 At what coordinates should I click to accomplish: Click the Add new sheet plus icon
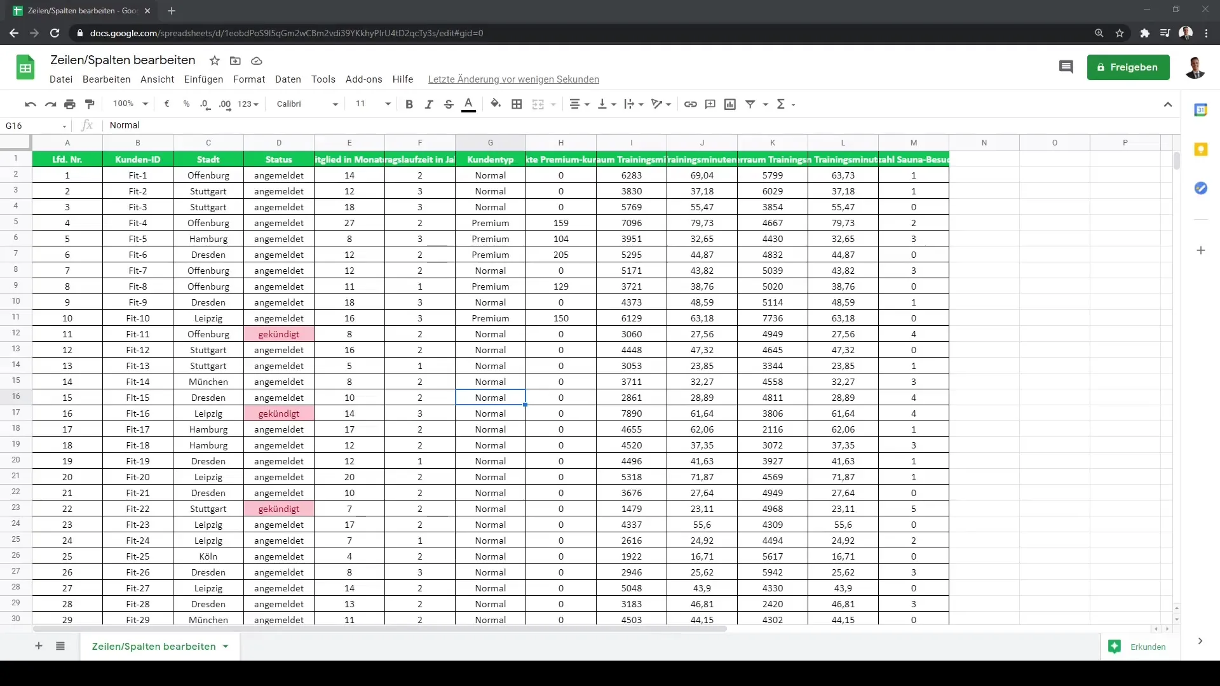point(39,646)
